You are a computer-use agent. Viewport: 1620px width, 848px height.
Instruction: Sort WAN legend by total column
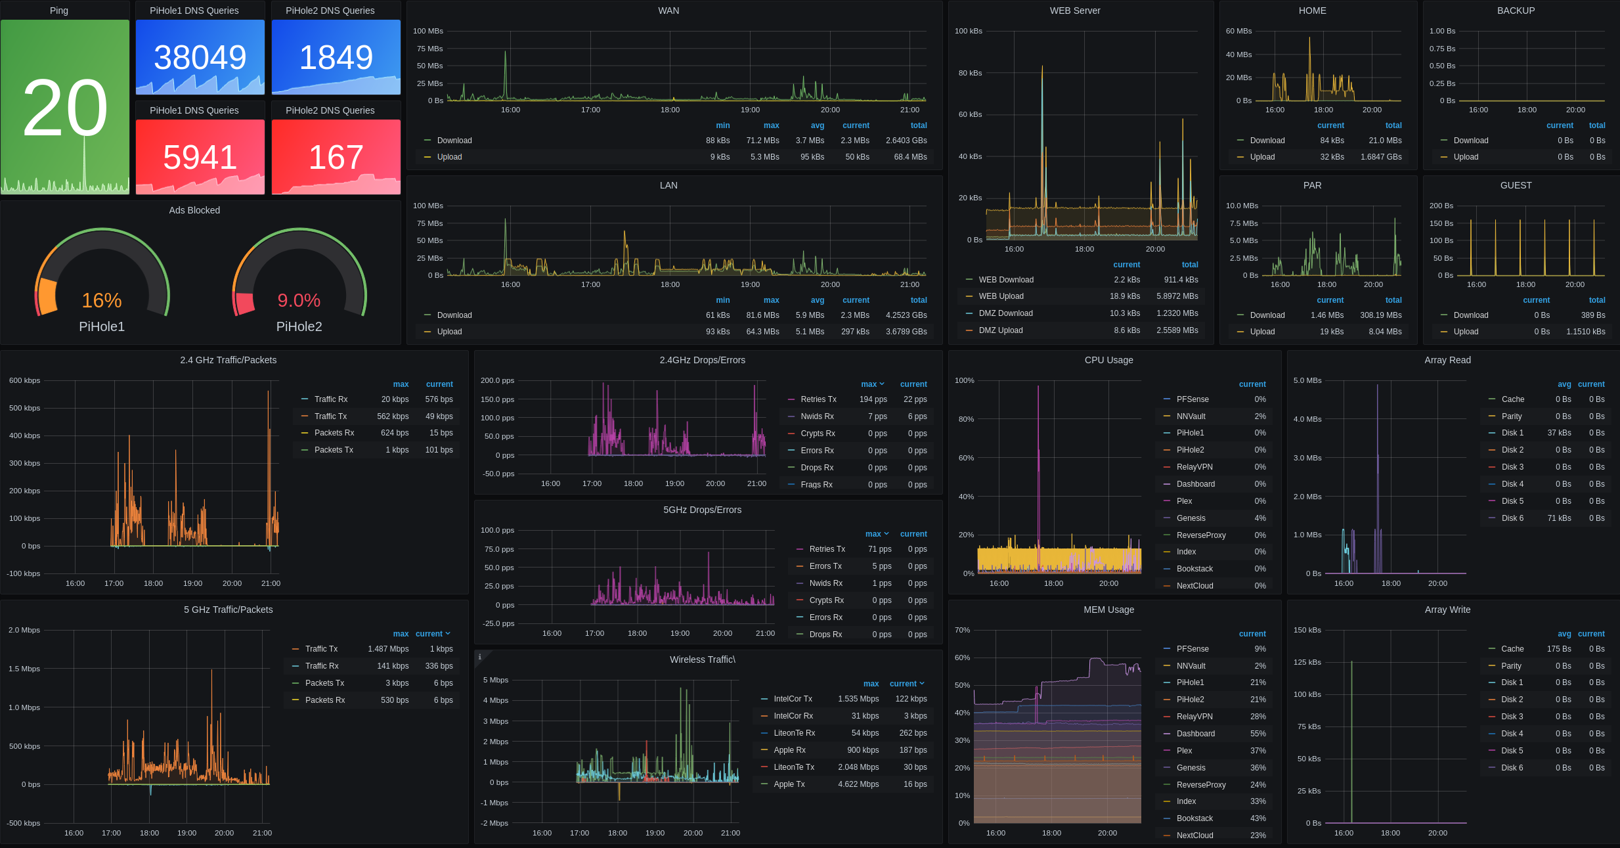pyautogui.click(x=919, y=125)
